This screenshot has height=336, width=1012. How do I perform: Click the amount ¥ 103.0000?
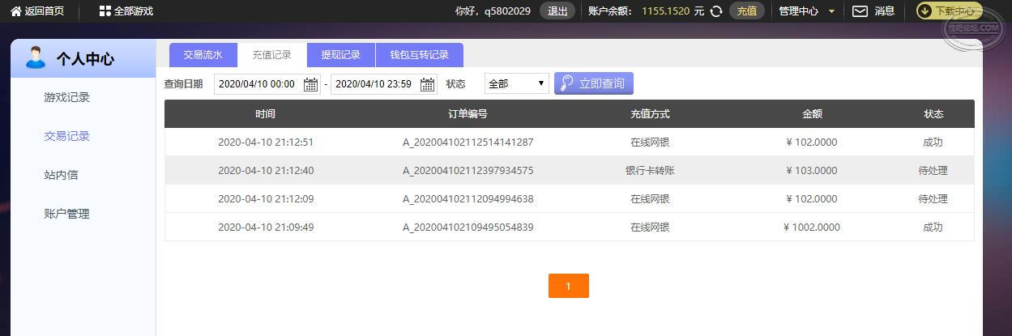[812, 171]
